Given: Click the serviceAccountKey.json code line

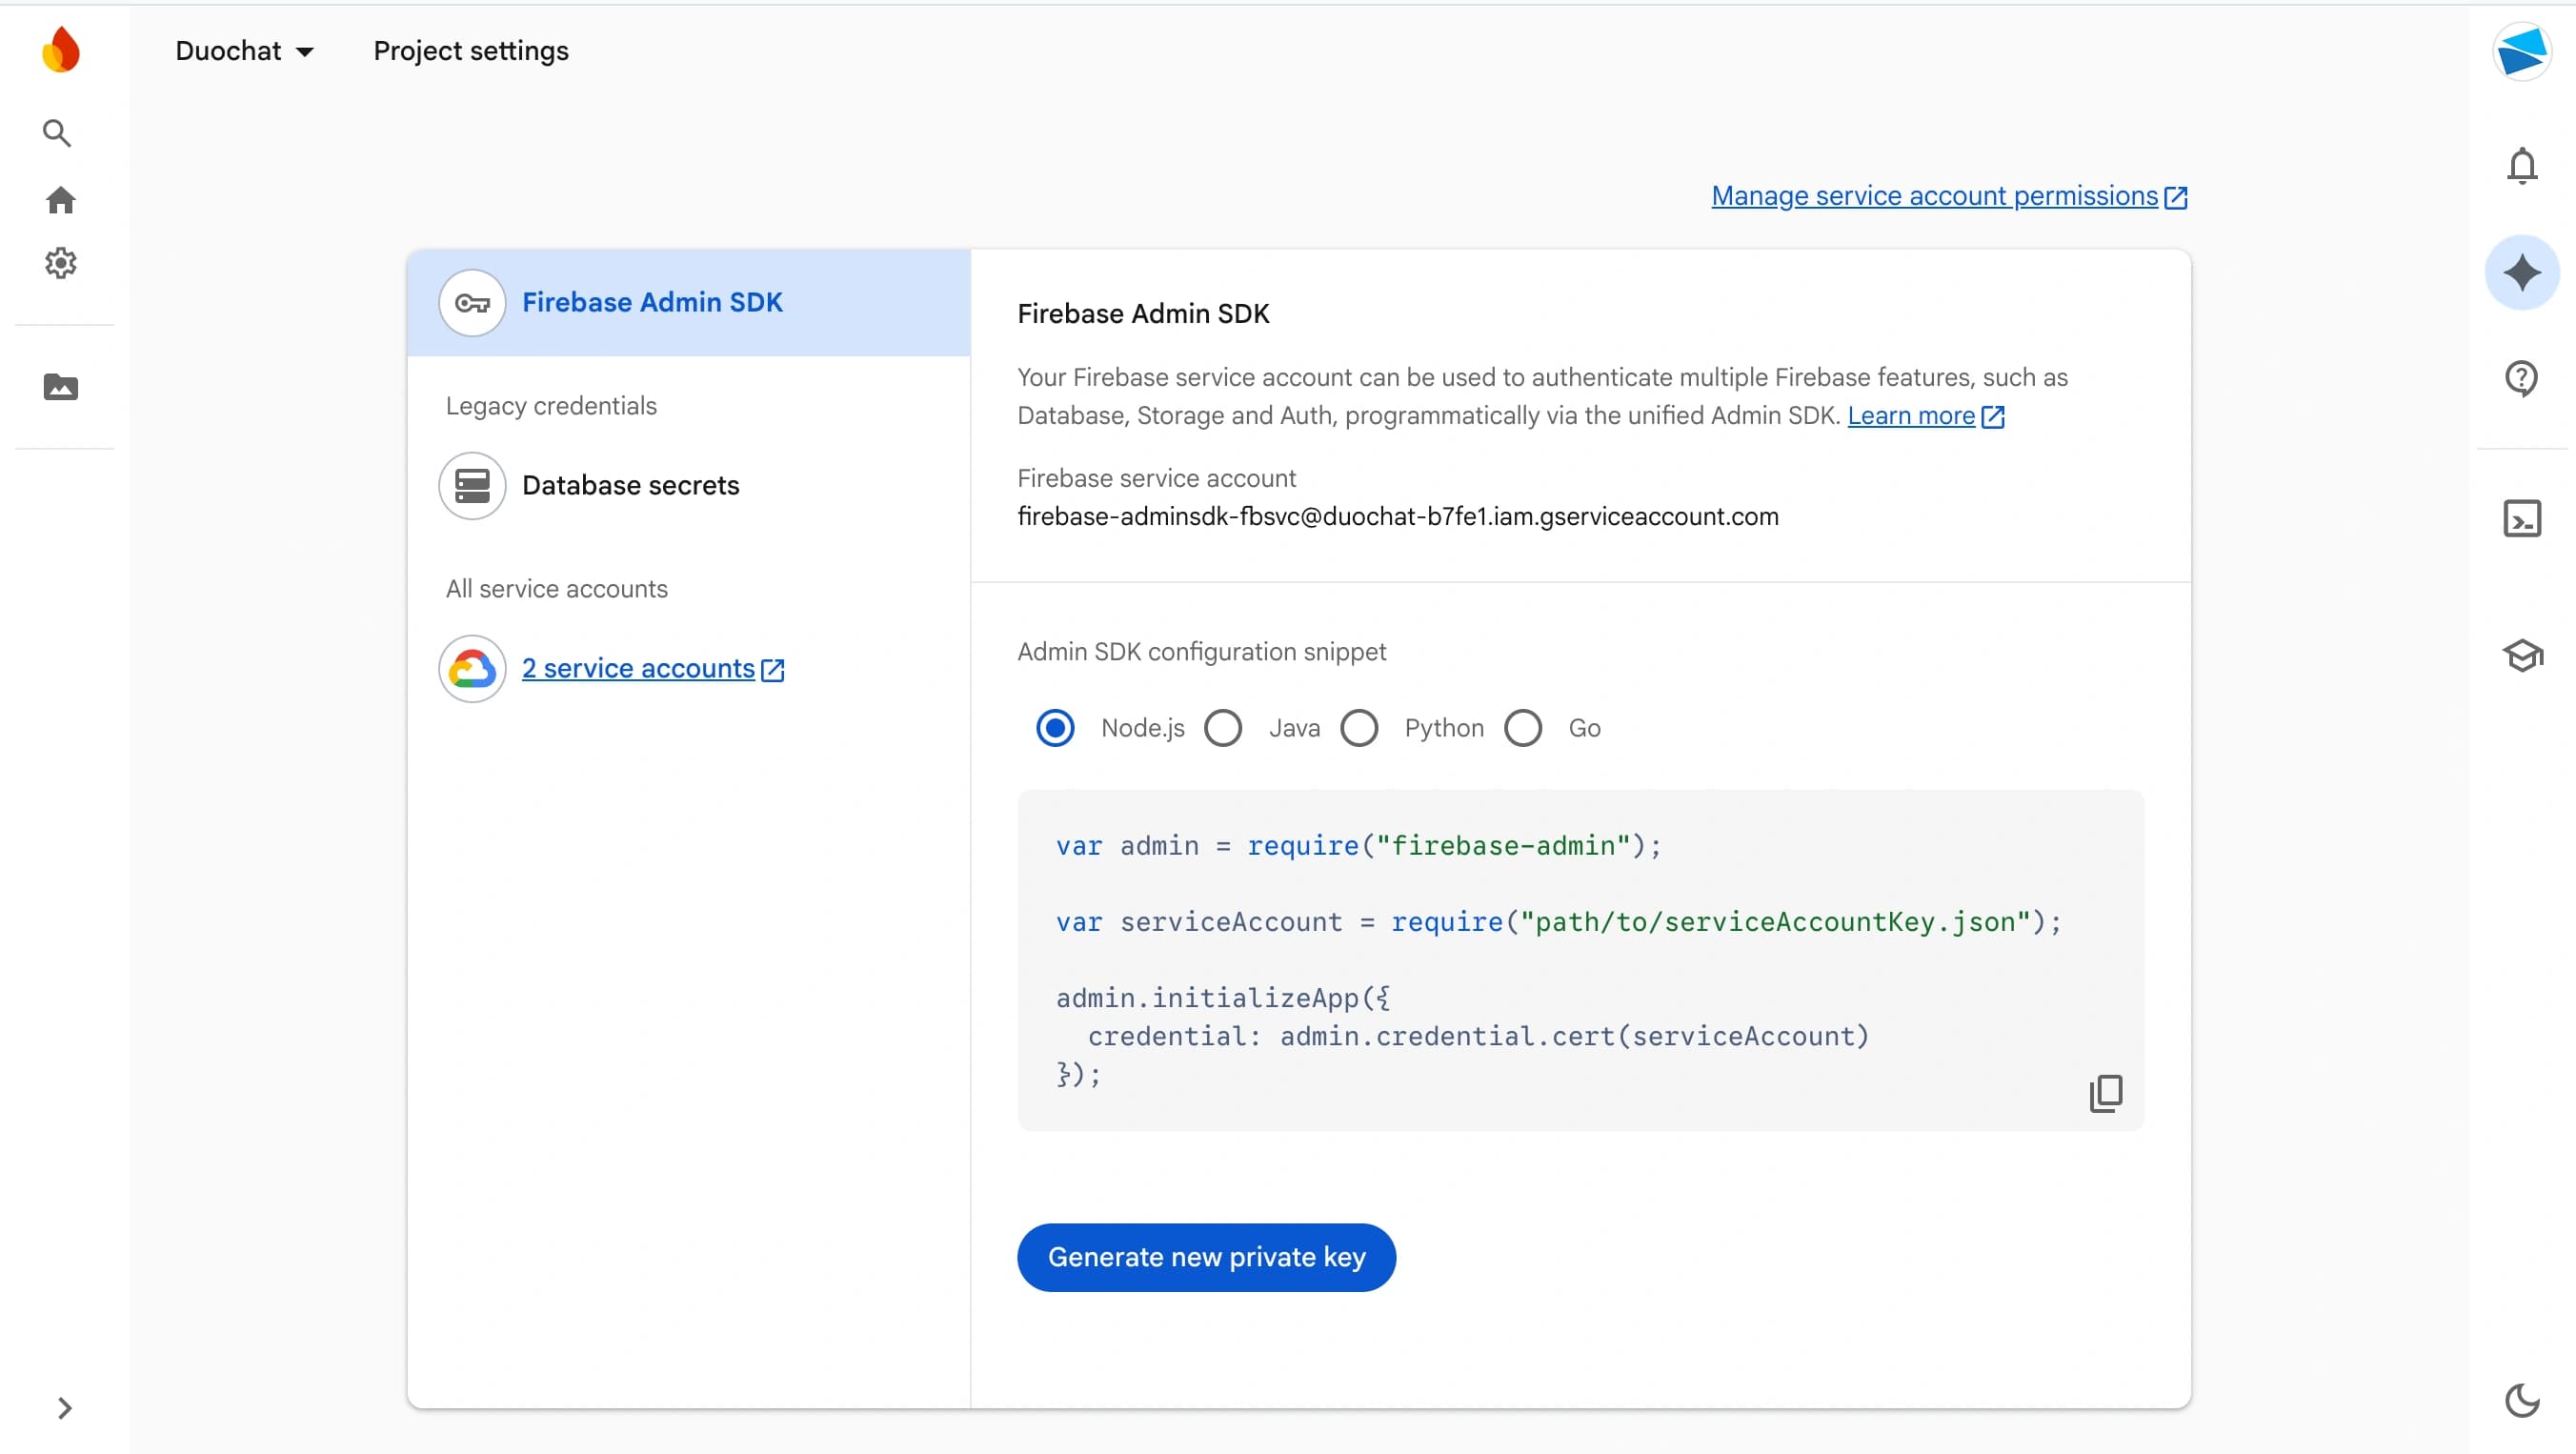Looking at the screenshot, I should [1558, 921].
